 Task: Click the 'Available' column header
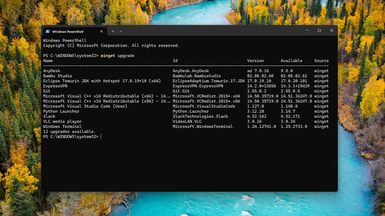pos(291,61)
